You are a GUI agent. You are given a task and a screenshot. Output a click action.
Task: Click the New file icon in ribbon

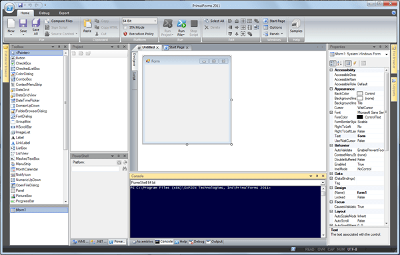point(11,24)
